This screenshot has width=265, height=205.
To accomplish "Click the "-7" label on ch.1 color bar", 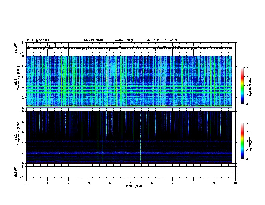I will [247, 104].
